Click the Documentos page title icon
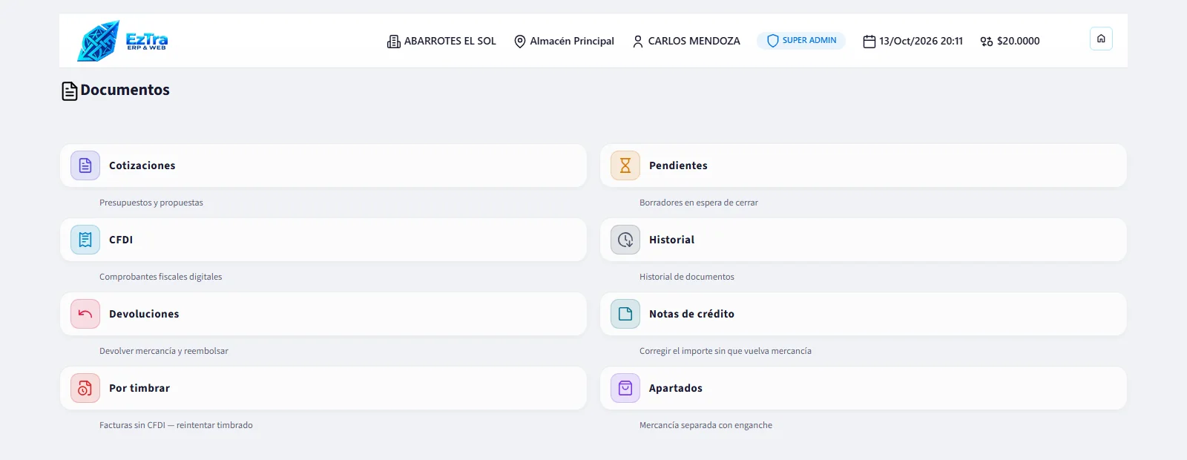The height and width of the screenshot is (460, 1187). coord(70,91)
